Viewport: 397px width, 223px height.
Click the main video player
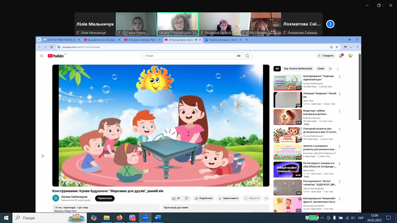click(x=161, y=126)
